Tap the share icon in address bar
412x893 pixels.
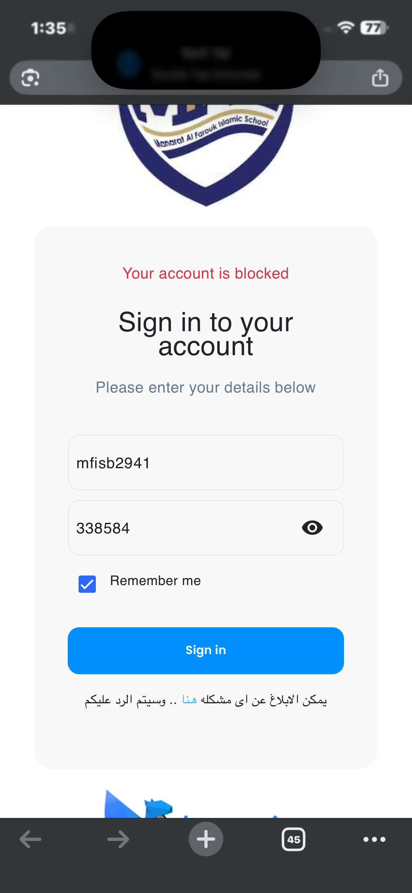tap(380, 78)
